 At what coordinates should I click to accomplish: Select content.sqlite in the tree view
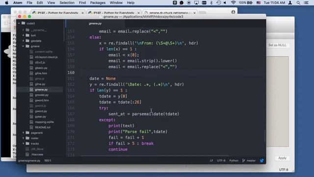click(x=44, y=52)
